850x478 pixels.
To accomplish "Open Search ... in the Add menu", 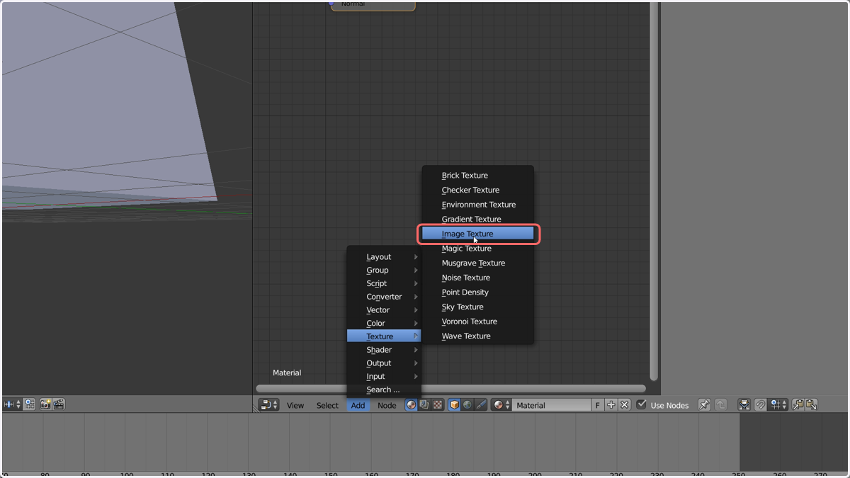I will (x=384, y=389).
